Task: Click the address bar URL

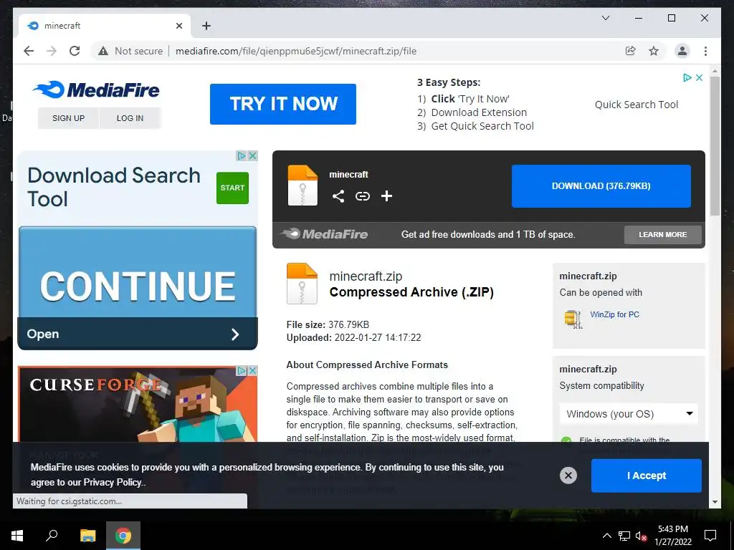Action: 296,51
